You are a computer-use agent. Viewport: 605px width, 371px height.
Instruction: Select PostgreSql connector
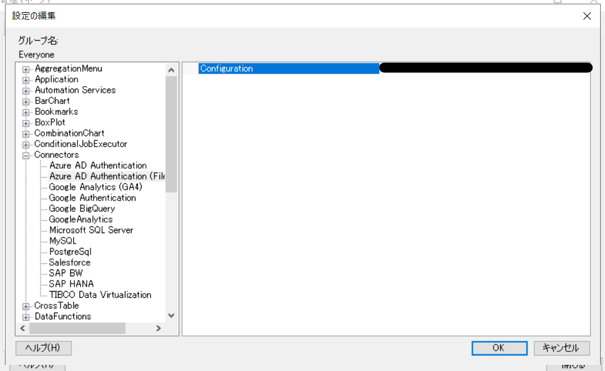point(70,252)
